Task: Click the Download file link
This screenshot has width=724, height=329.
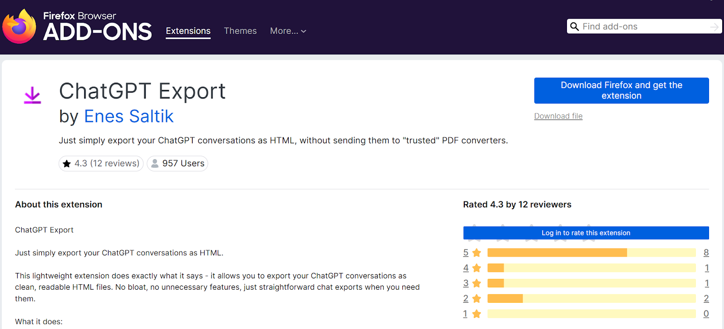Action: (558, 116)
